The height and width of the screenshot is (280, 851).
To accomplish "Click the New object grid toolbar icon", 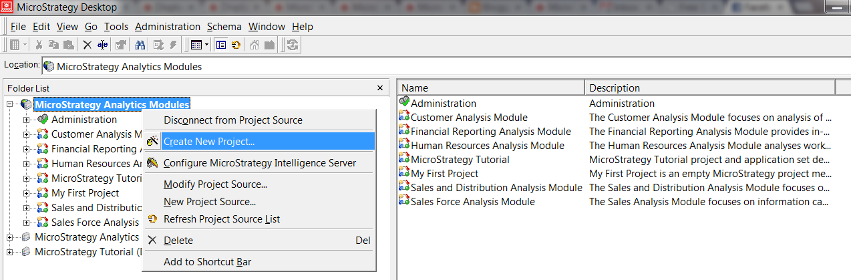I will [15, 45].
